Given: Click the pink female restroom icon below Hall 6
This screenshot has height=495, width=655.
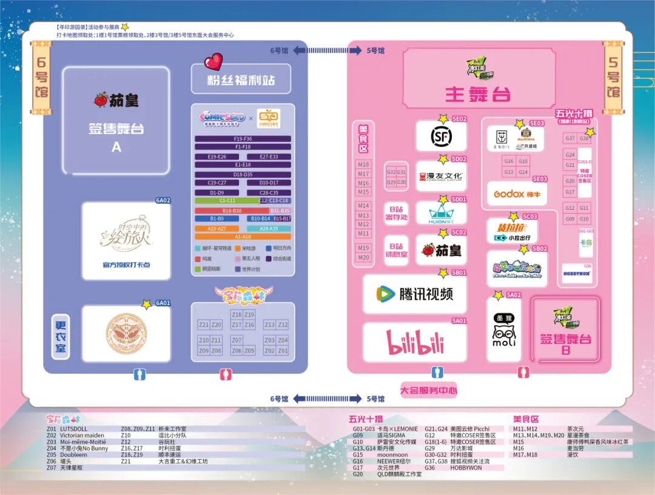Looking at the screenshot, I should click(x=226, y=374).
